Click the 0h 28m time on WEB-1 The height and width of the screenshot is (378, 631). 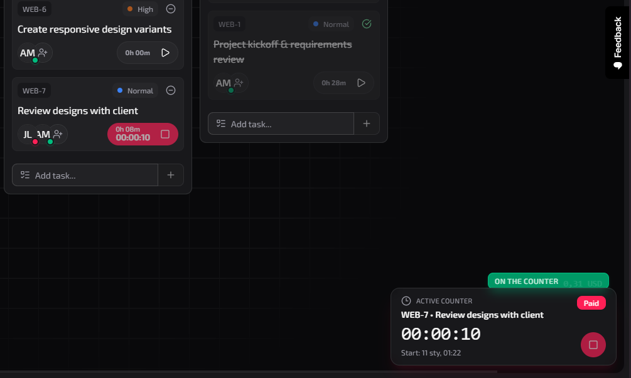coord(333,83)
